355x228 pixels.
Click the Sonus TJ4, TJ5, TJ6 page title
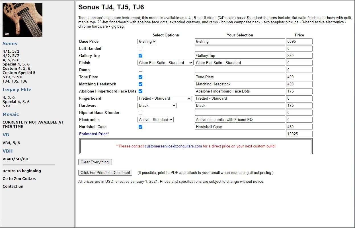111,7
